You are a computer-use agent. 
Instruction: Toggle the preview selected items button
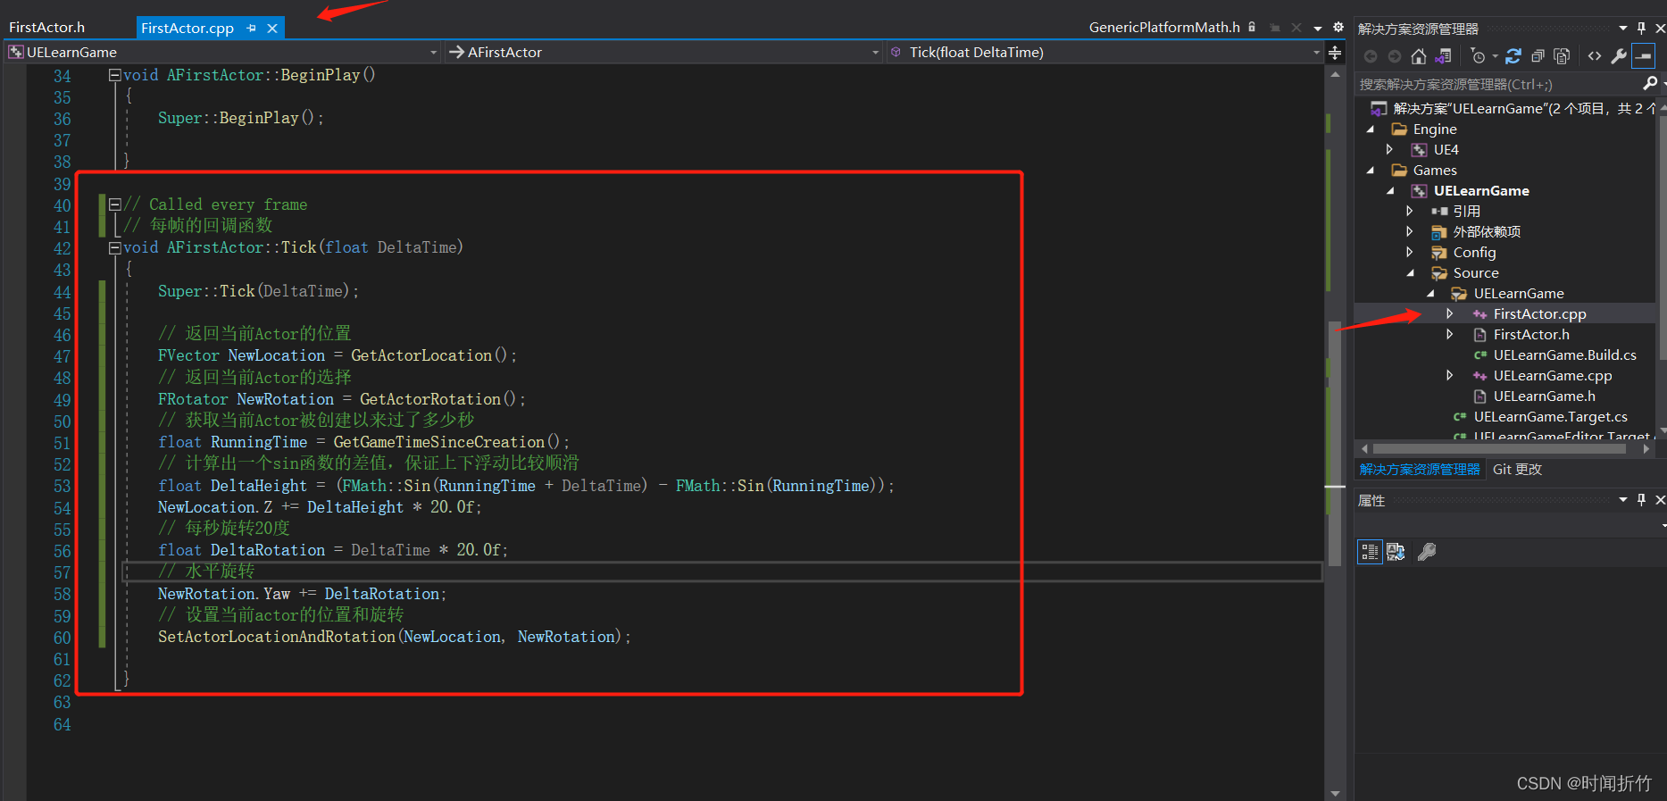(1644, 56)
